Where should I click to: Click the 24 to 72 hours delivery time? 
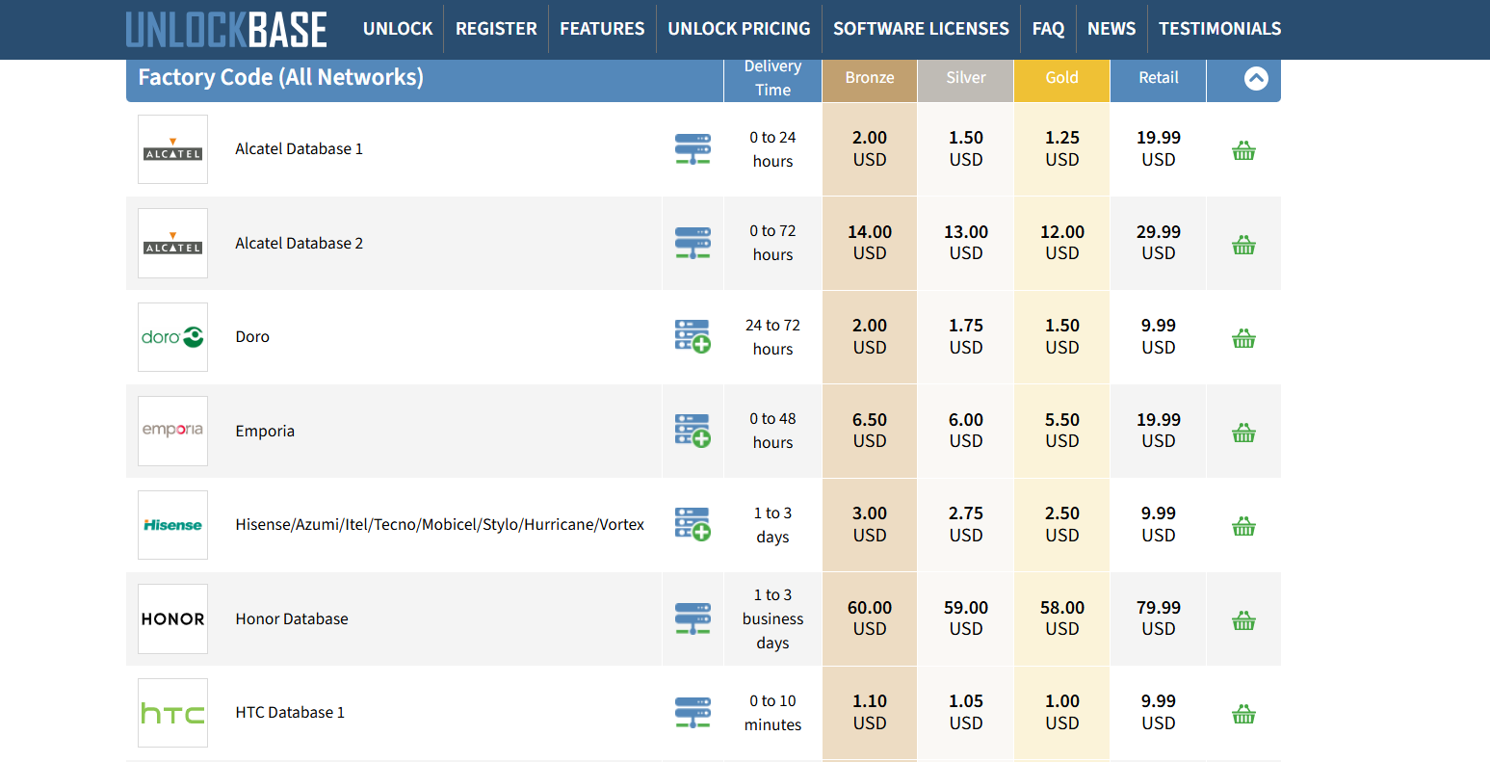772,337
